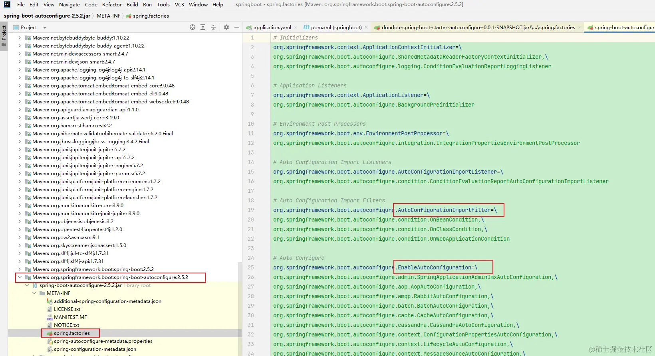655x356 pixels.
Task: Click the NOTICE.txt file icon
Action: [x=50, y=325]
